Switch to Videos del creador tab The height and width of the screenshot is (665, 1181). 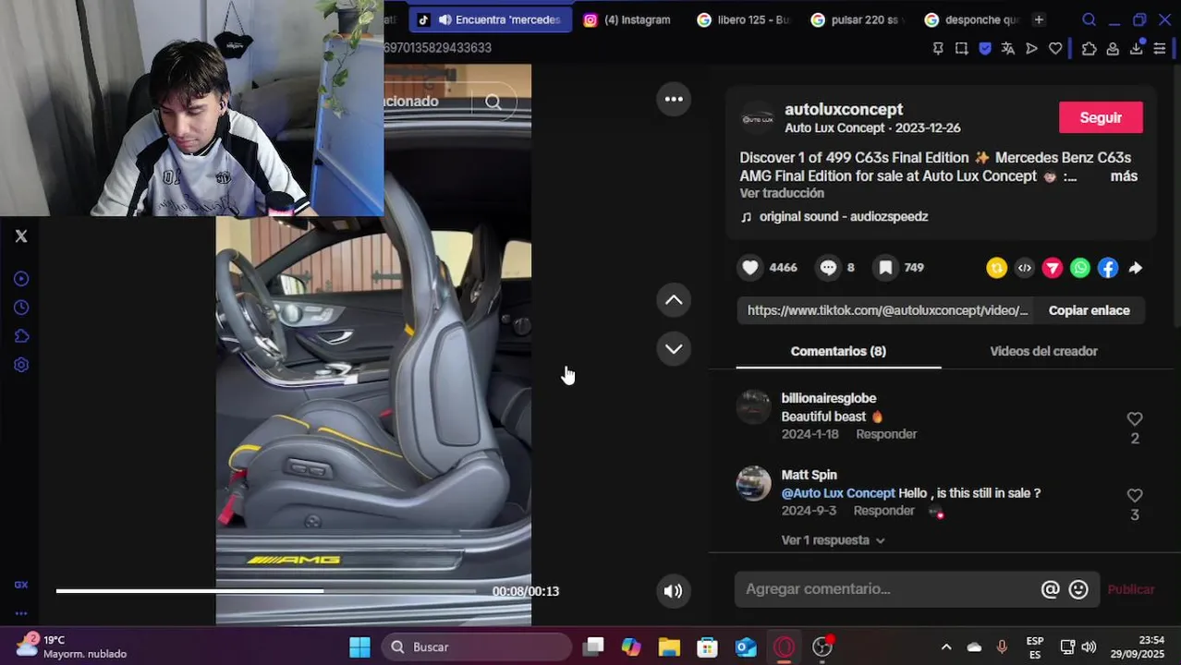tap(1043, 351)
